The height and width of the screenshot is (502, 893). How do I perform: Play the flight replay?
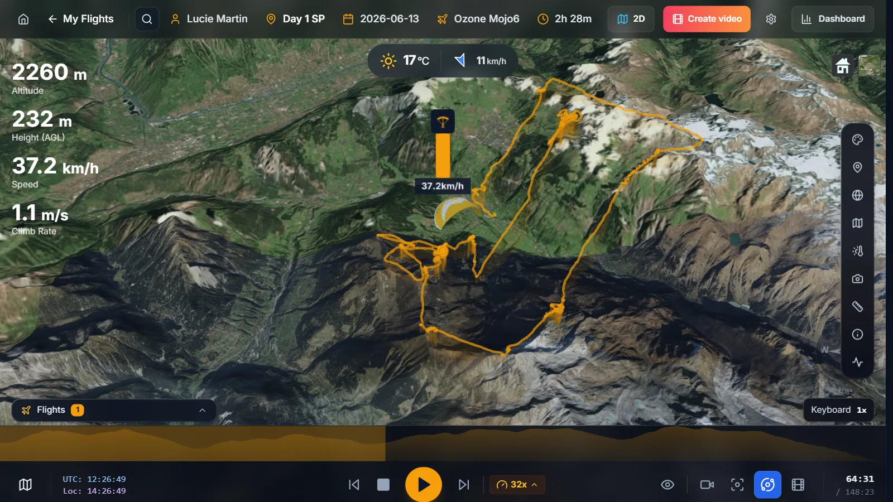click(424, 485)
